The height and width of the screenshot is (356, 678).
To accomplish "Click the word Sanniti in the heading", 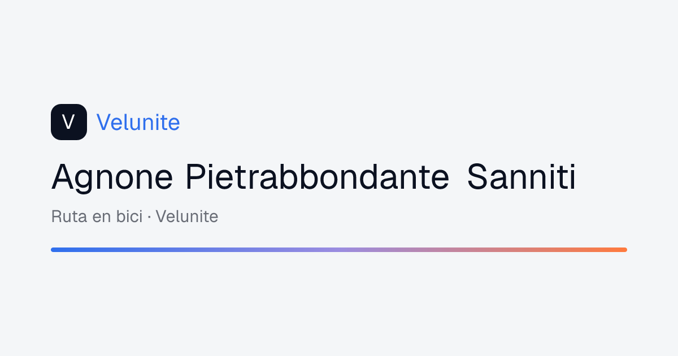I will pos(522,177).
